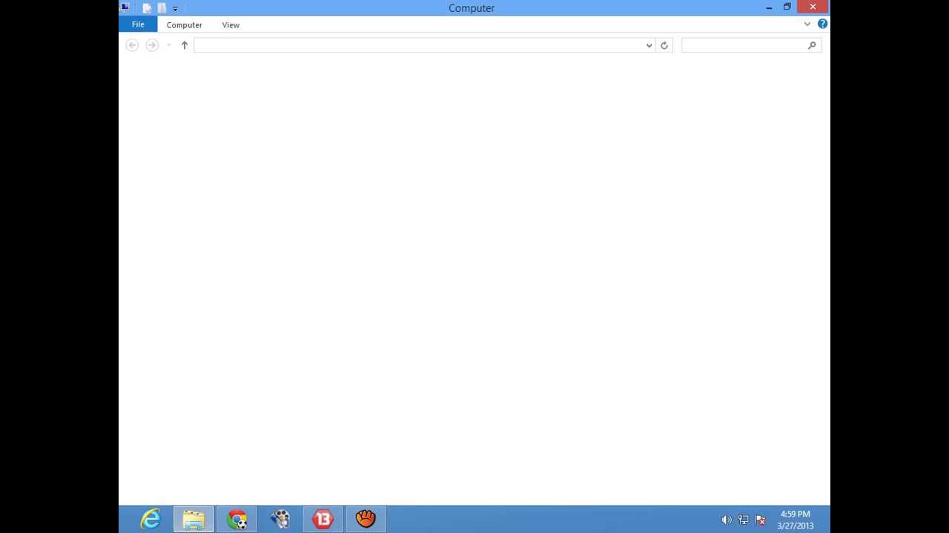This screenshot has width=949, height=533.
Task: Refresh the current Explorer view
Action: (x=664, y=45)
